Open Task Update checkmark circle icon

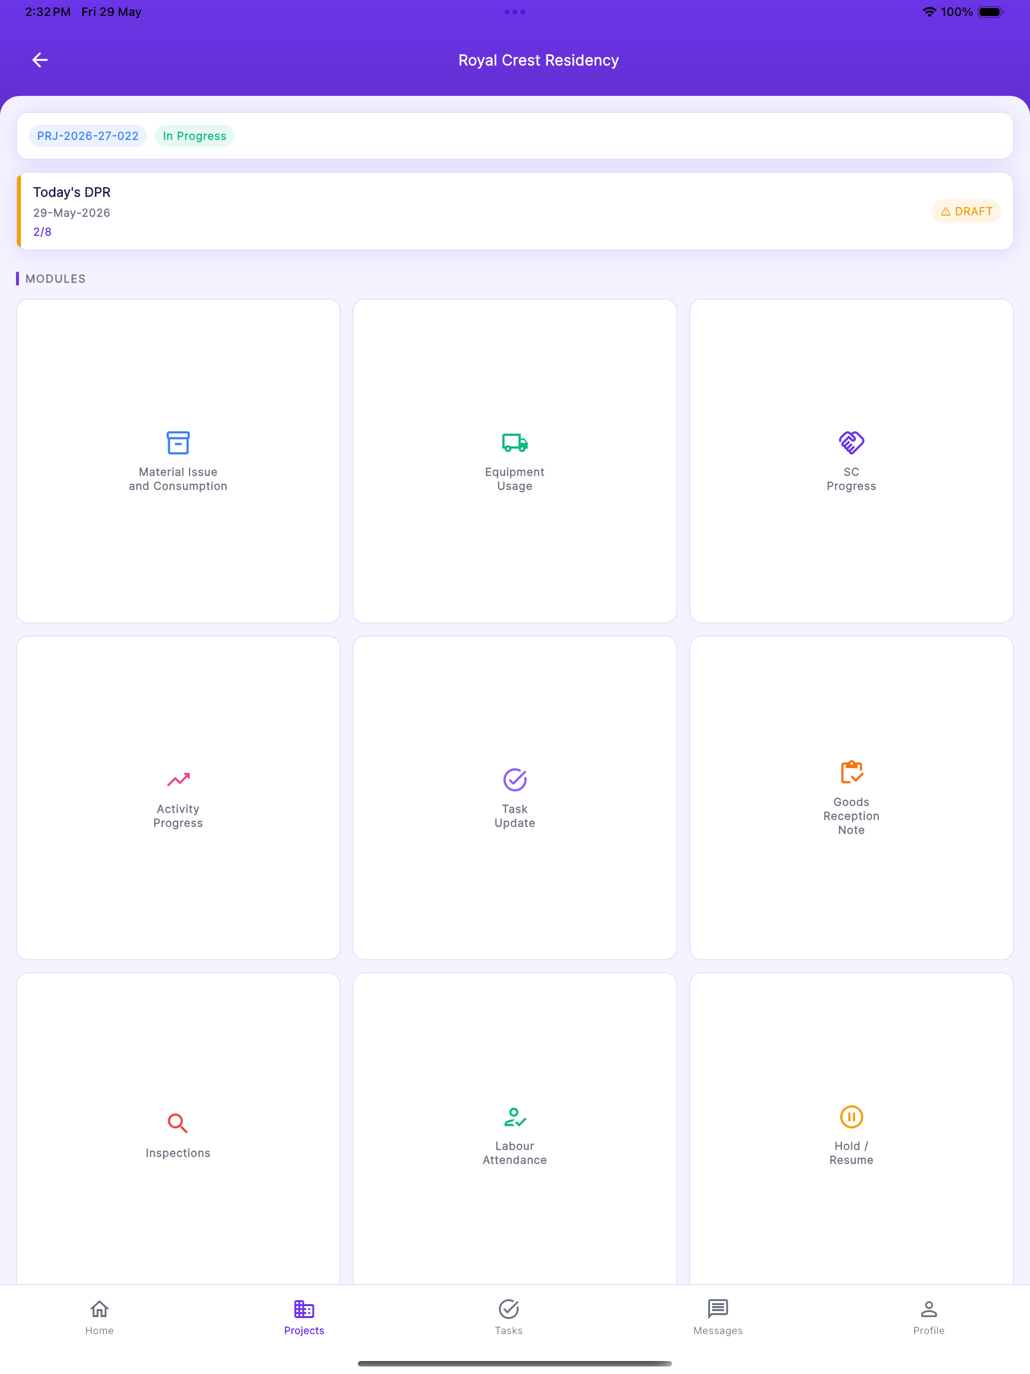pos(515,779)
